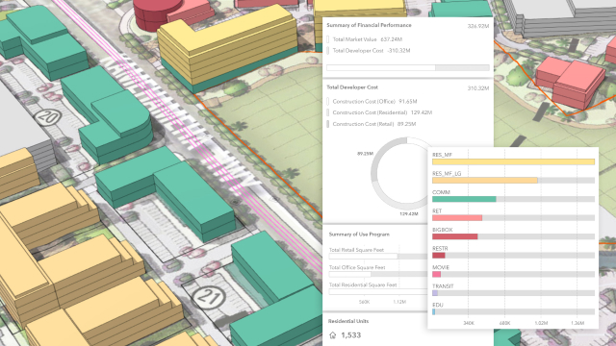Click the house icon beside 1,533
The height and width of the screenshot is (346, 616).
click(333, 335)
